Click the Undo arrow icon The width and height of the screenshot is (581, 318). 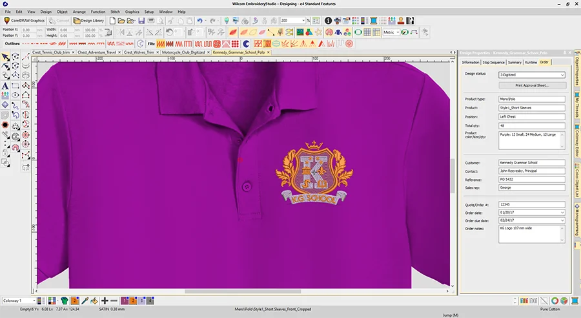tap(199, 21)
